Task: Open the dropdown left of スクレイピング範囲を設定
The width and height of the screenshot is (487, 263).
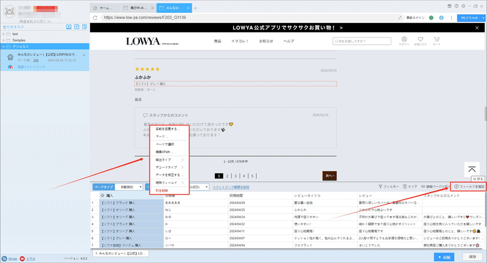Action: coord(206,187)
